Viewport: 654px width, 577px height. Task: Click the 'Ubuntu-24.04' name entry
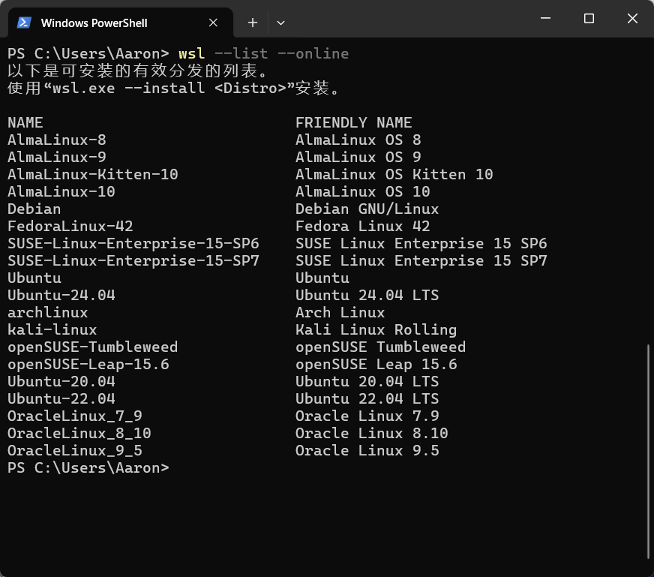pyautogui.click(x=61, y=296)
